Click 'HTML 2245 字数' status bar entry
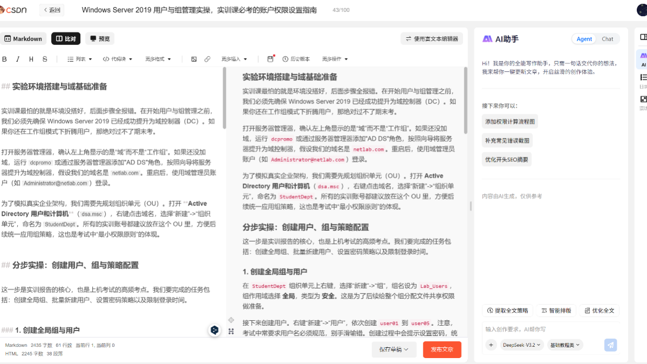647x364 pixels. (25, 354)
